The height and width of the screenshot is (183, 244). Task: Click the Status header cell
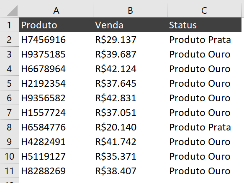tap(204, 25)
